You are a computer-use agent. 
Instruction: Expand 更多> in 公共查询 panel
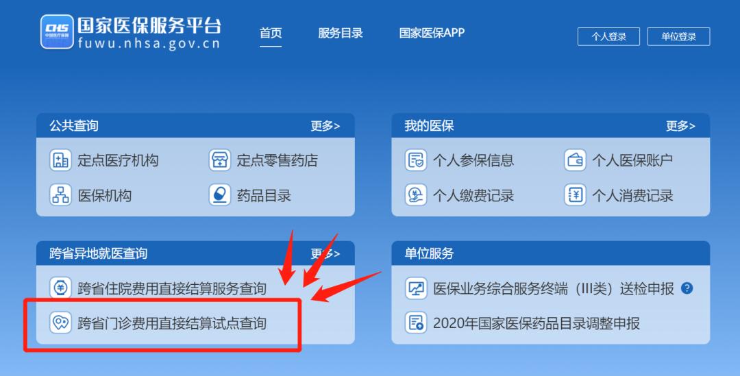pyautogui.click(x=325, y=126)
